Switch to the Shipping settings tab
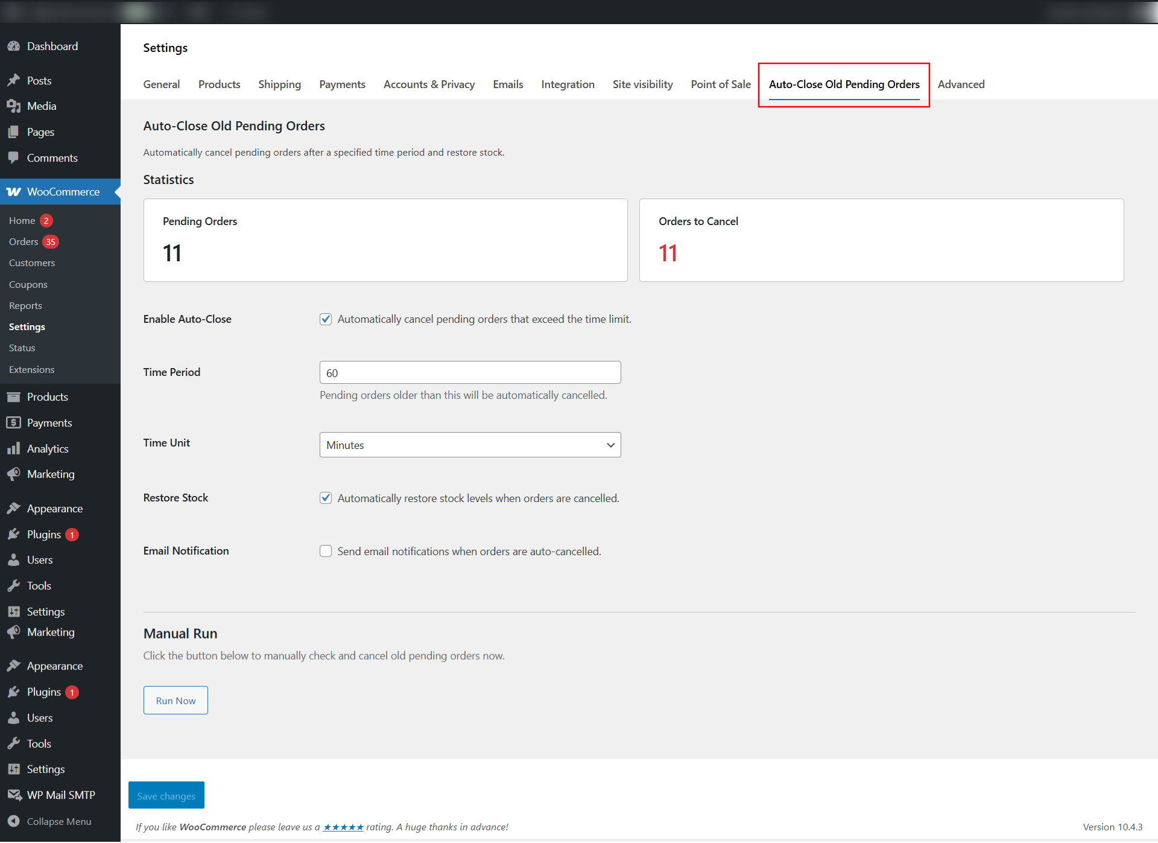Image resolution: width=1158 pixels, height=843 pixels. tap(279, 84)
